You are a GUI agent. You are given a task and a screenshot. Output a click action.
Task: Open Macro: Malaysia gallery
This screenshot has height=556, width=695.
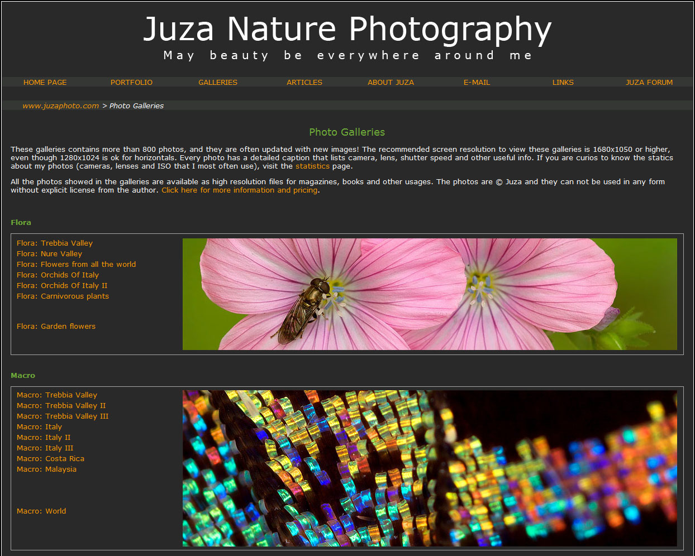pos(46,469)
